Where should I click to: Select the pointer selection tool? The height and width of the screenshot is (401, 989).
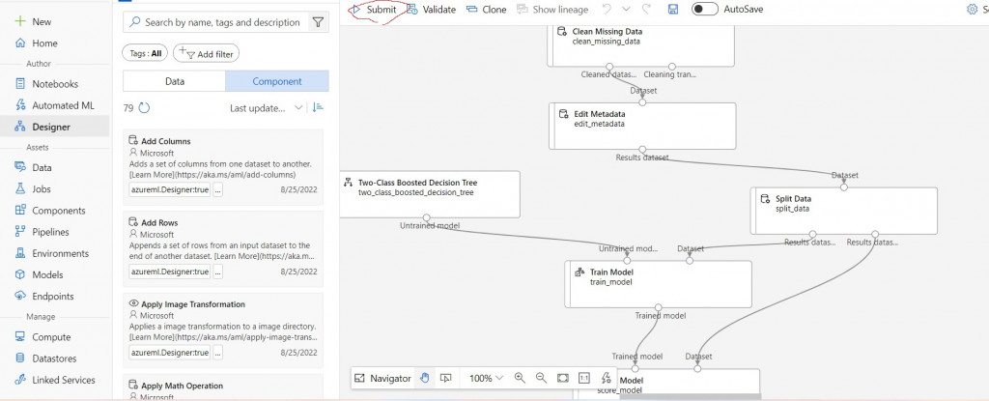[x=446, y=378]
